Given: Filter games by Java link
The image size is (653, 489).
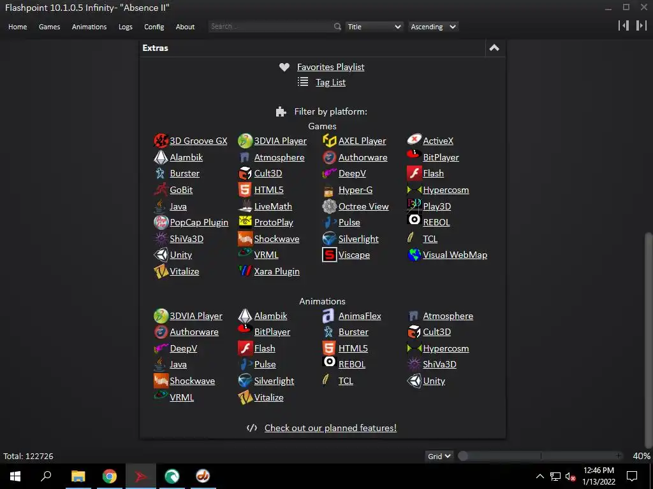Looking at the screenshot, I should point(178,207).
